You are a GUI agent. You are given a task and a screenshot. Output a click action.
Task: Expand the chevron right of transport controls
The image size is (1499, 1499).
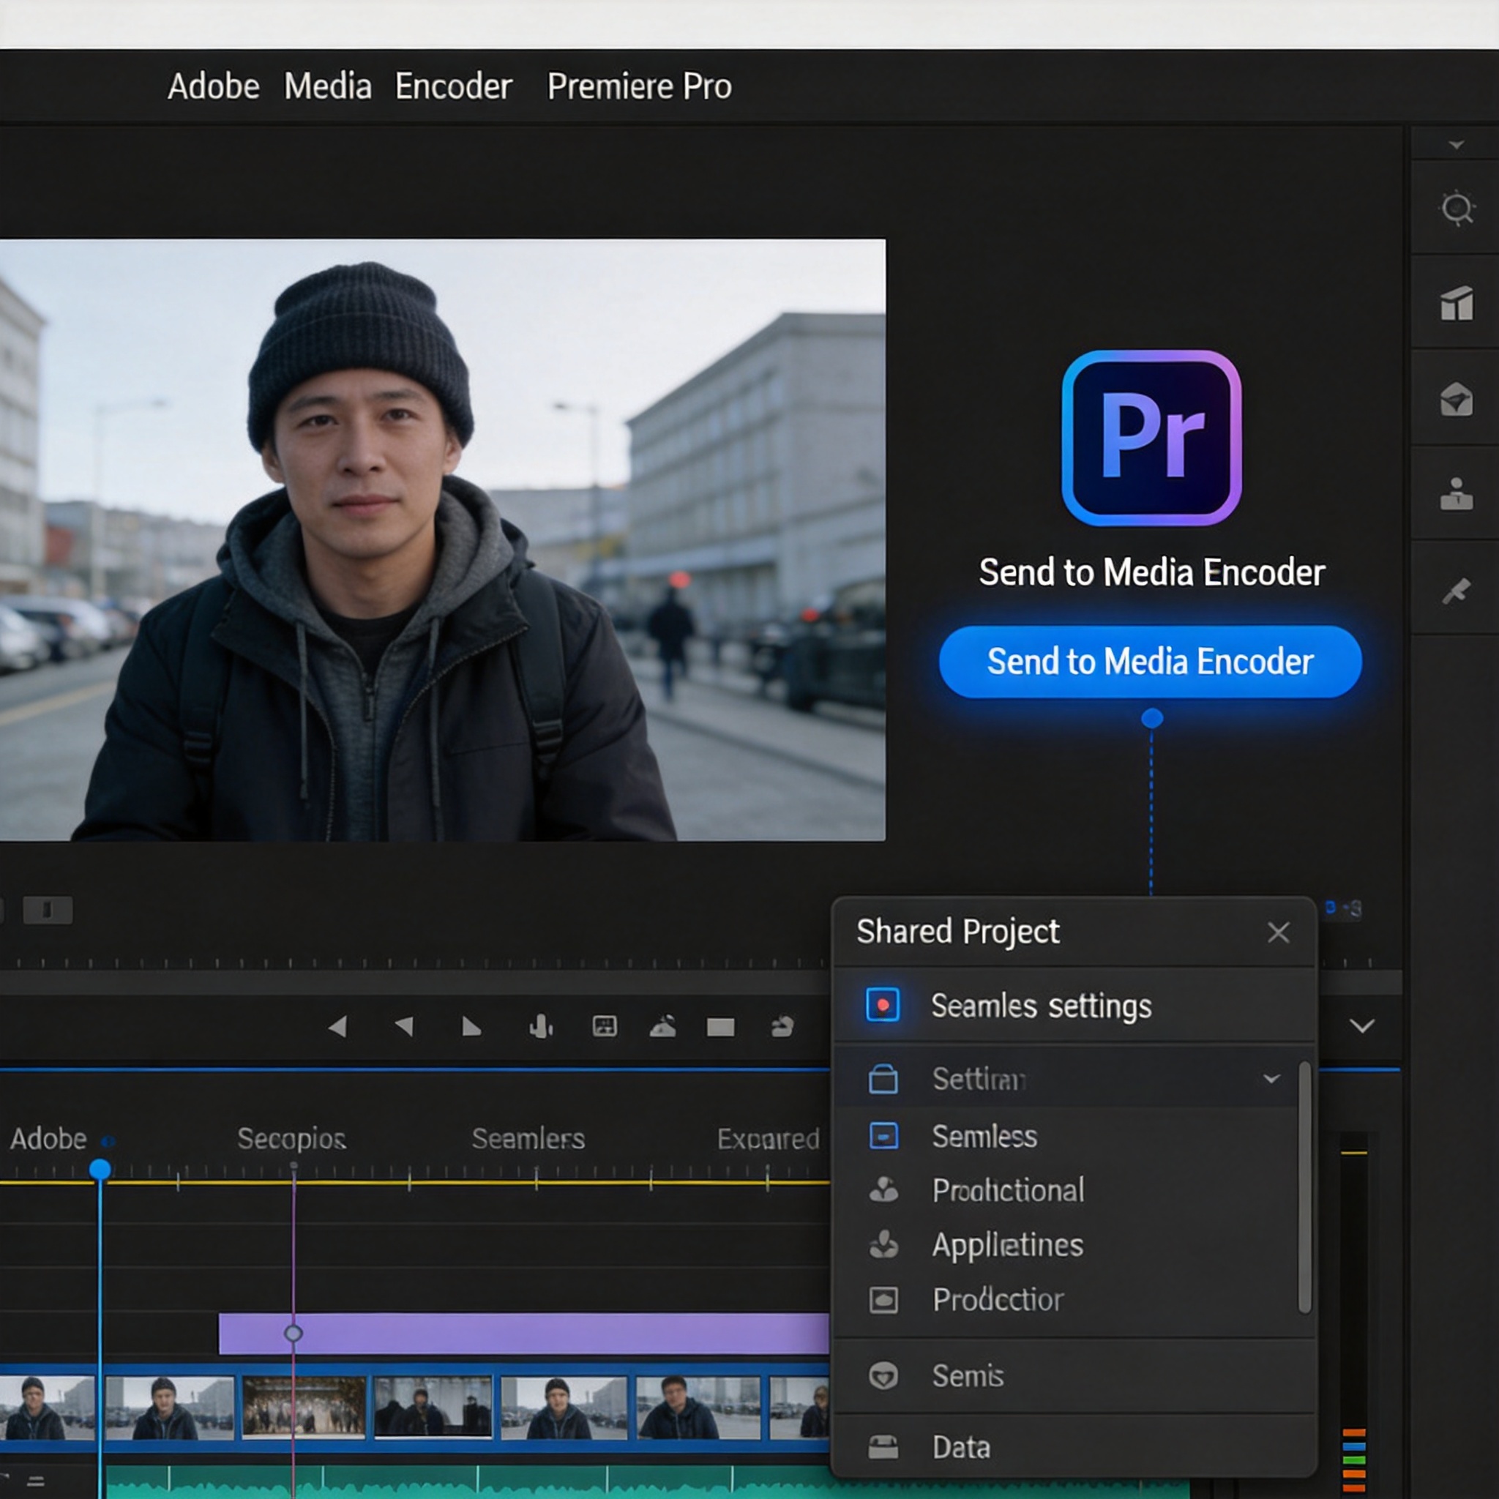click(x=1361, y=1026)
